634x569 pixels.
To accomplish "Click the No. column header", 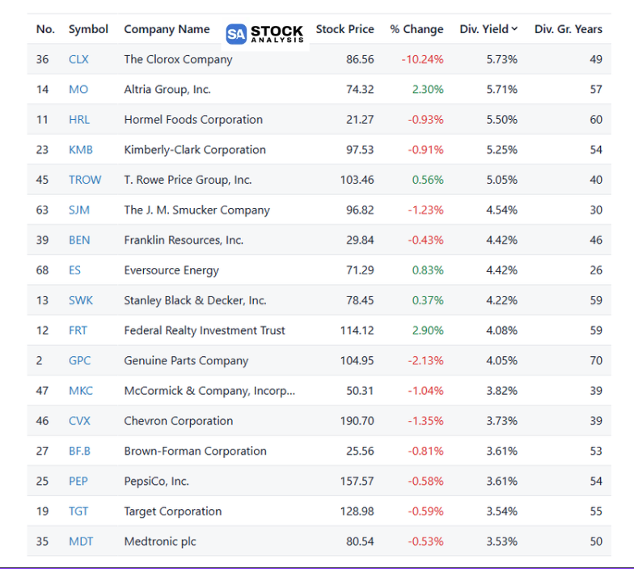I will click(45, 29).
